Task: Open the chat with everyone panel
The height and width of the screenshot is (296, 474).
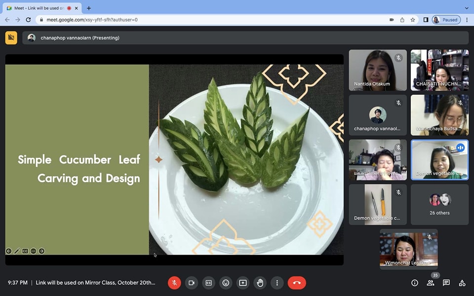Action: [446, 283]
